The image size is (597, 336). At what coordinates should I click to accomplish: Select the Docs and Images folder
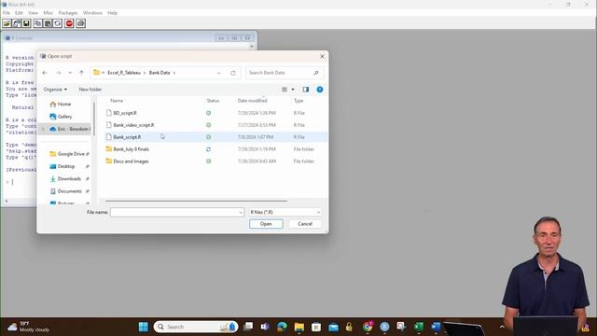131,161
